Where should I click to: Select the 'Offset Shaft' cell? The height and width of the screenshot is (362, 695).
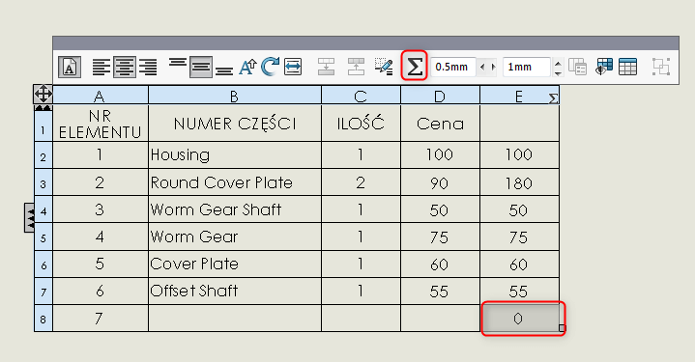(x=235, y=292)
